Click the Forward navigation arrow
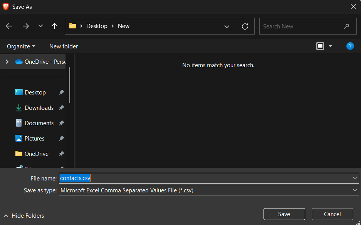 tap(26, 26)
